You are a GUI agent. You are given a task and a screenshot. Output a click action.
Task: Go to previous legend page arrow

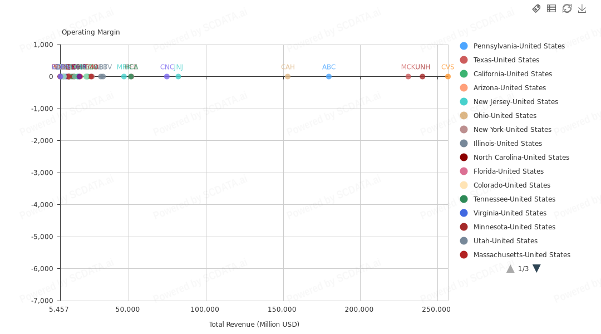click(x=510, y=269)
